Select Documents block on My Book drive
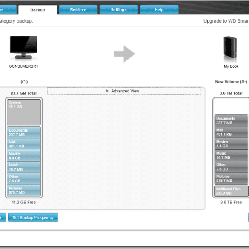Viewport: 249px width, 249px height. 231,120
